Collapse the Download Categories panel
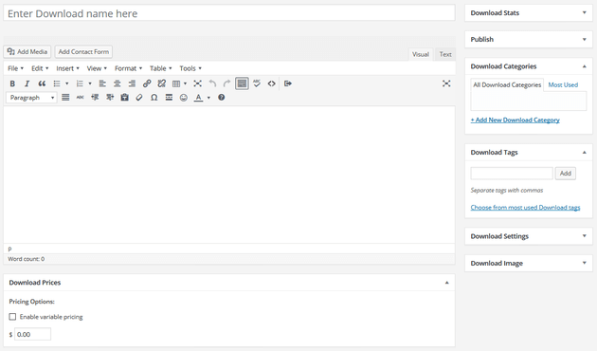This screenshot has height=351, width=597. (585, 66)
